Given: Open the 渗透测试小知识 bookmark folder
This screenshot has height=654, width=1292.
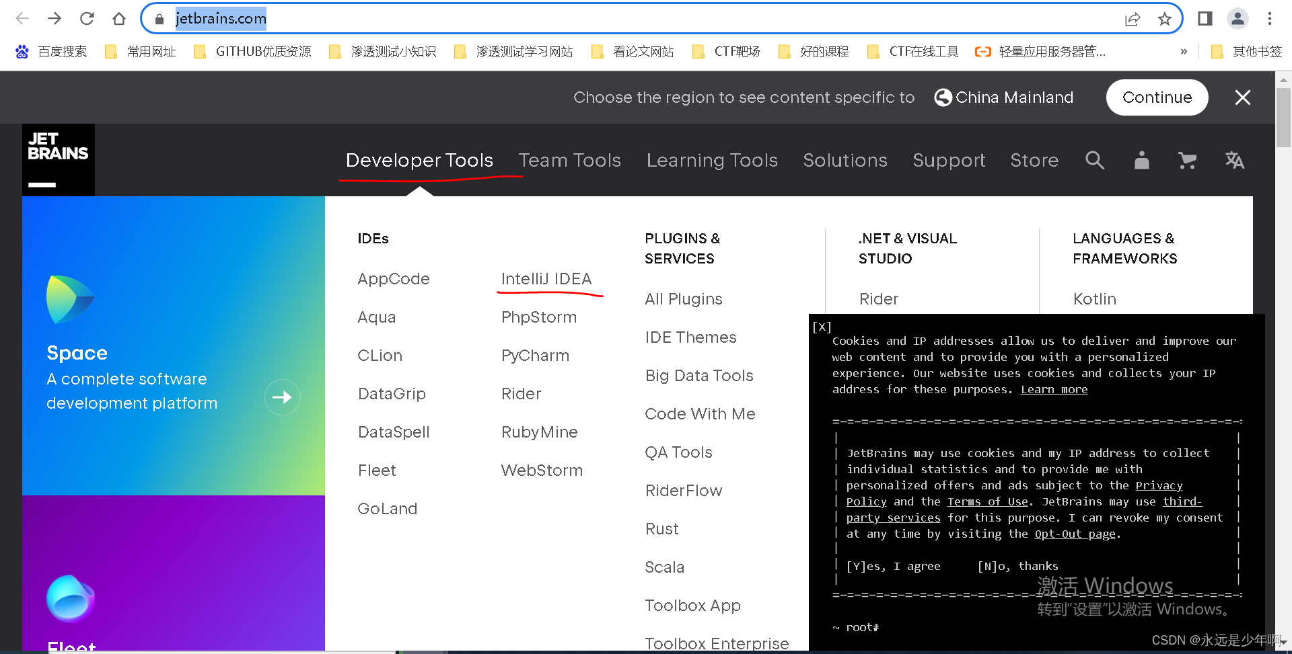Looking at the screenshot, I should pyautogui.click(x=382, y=52).
